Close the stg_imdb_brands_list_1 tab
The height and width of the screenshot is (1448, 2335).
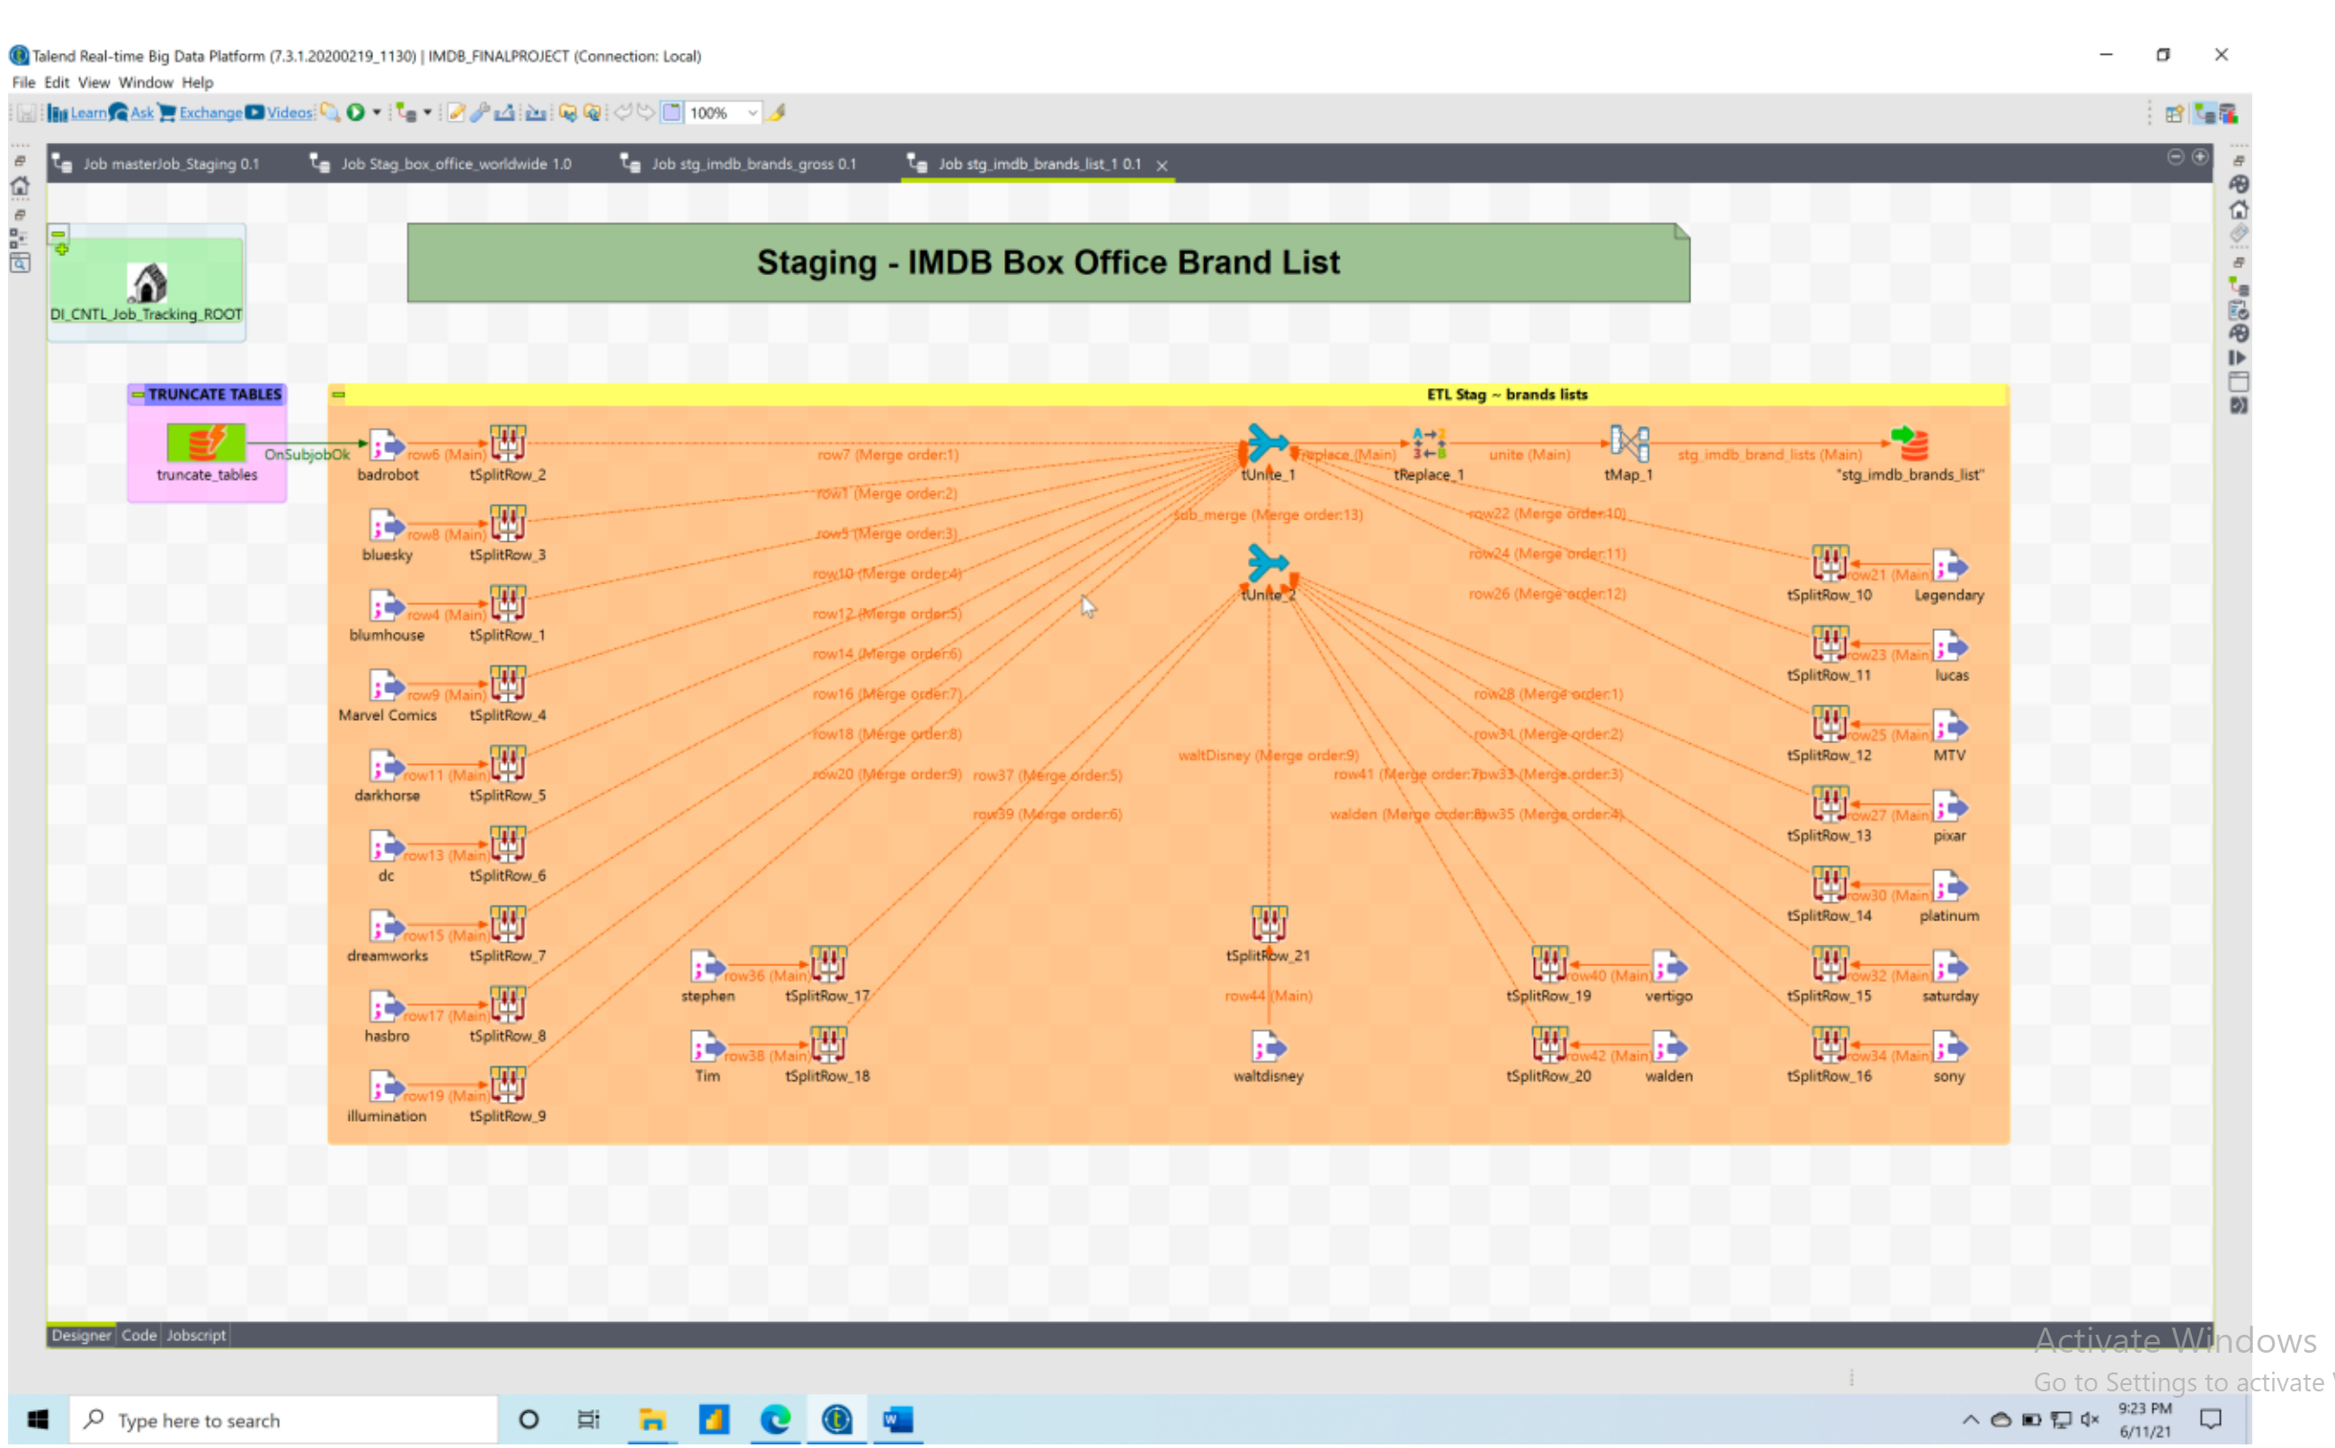click(x=1162, y=165)
